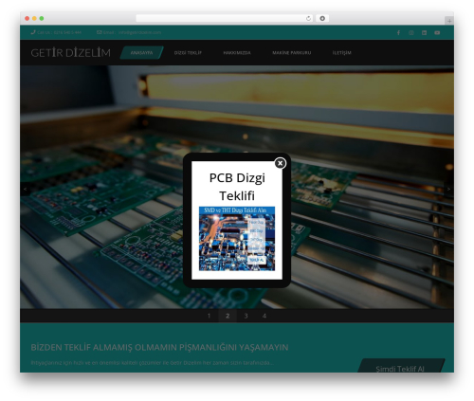Open the MAKİNE PARKURU menu item
The height and width of the screenshot is (401, 474).
292,53
